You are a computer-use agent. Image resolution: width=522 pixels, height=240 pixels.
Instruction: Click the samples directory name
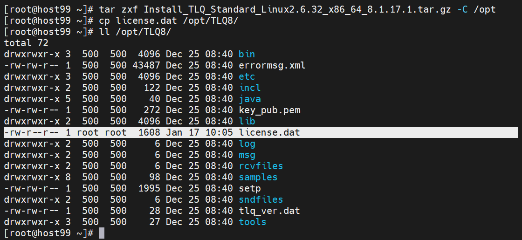[258, 177]
